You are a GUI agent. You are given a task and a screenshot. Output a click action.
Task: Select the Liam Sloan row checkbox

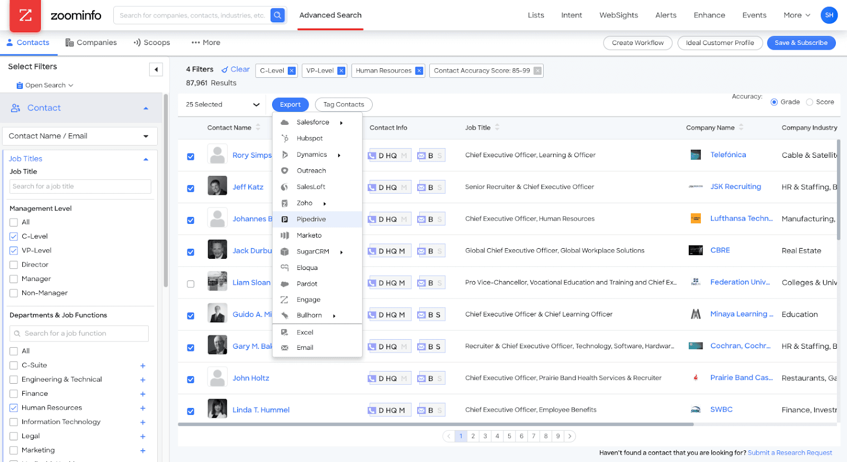pyautogui.click(x=191, y=284)
